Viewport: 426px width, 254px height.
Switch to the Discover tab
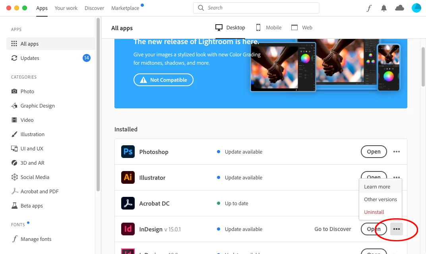click(x=94, y=8)
